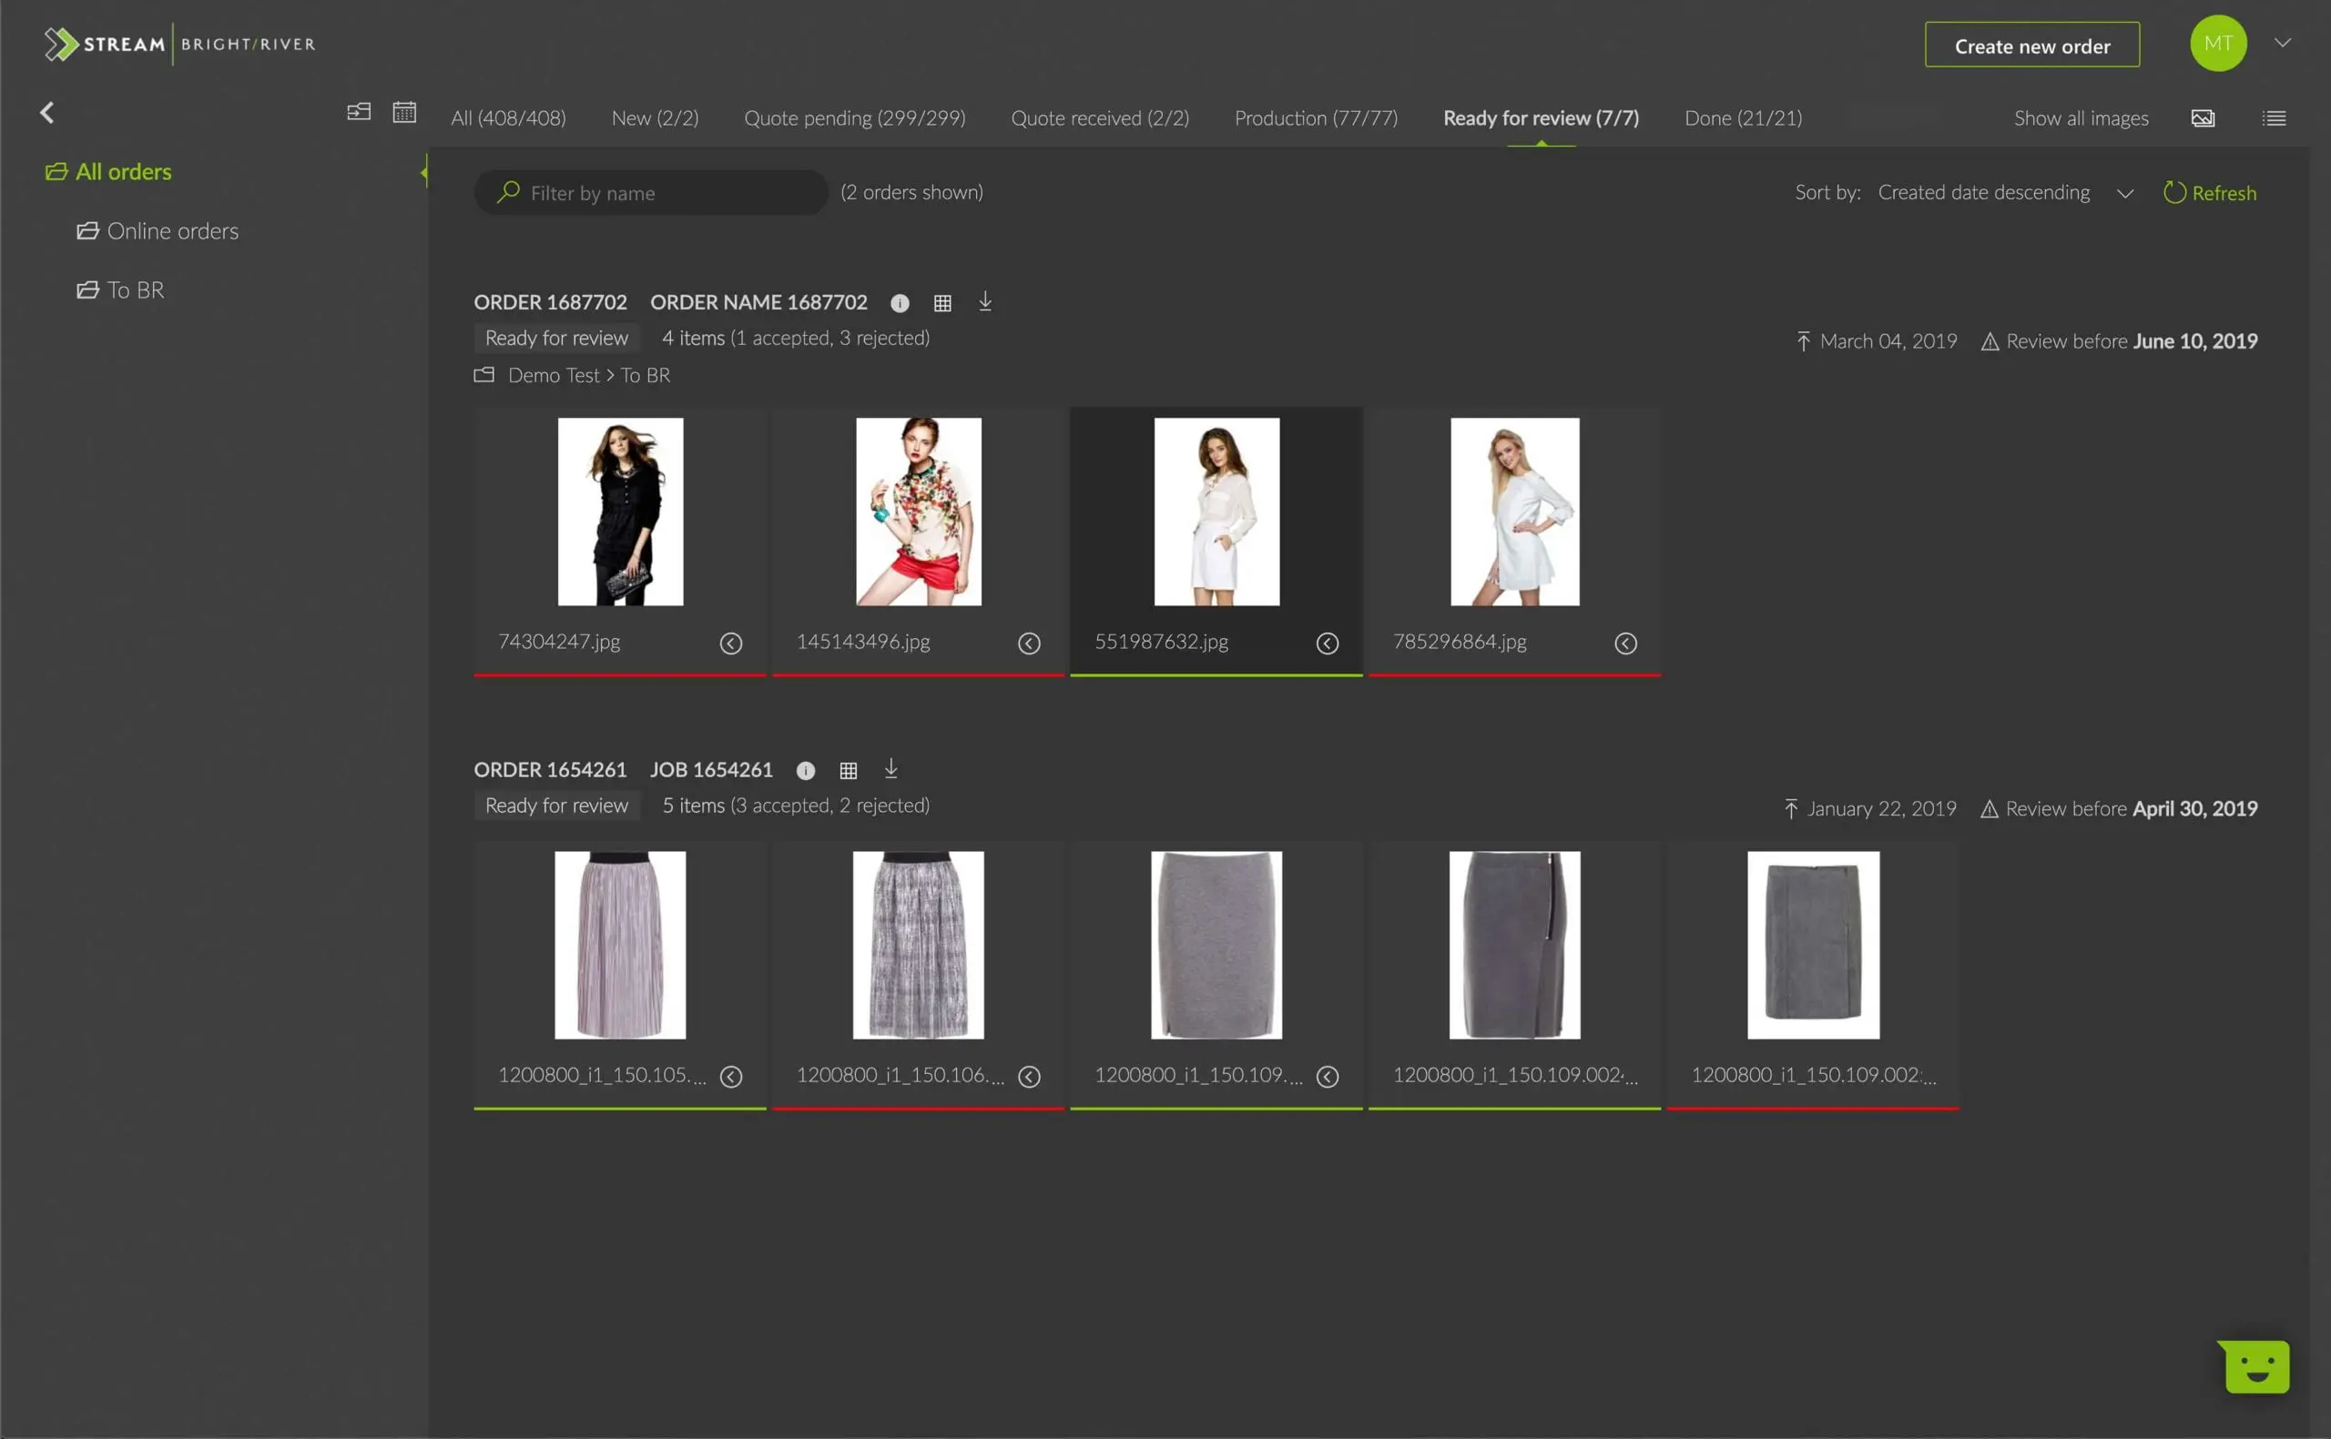Open info icon for order 1687702

tap(900, 303)
